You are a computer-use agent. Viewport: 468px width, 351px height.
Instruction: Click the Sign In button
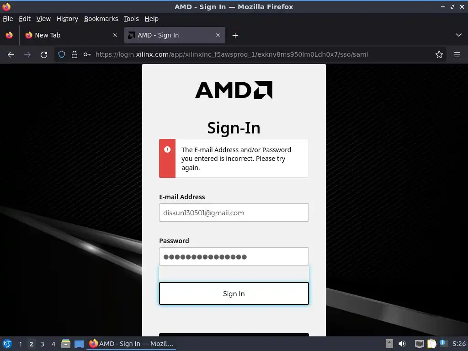point(234,293)
